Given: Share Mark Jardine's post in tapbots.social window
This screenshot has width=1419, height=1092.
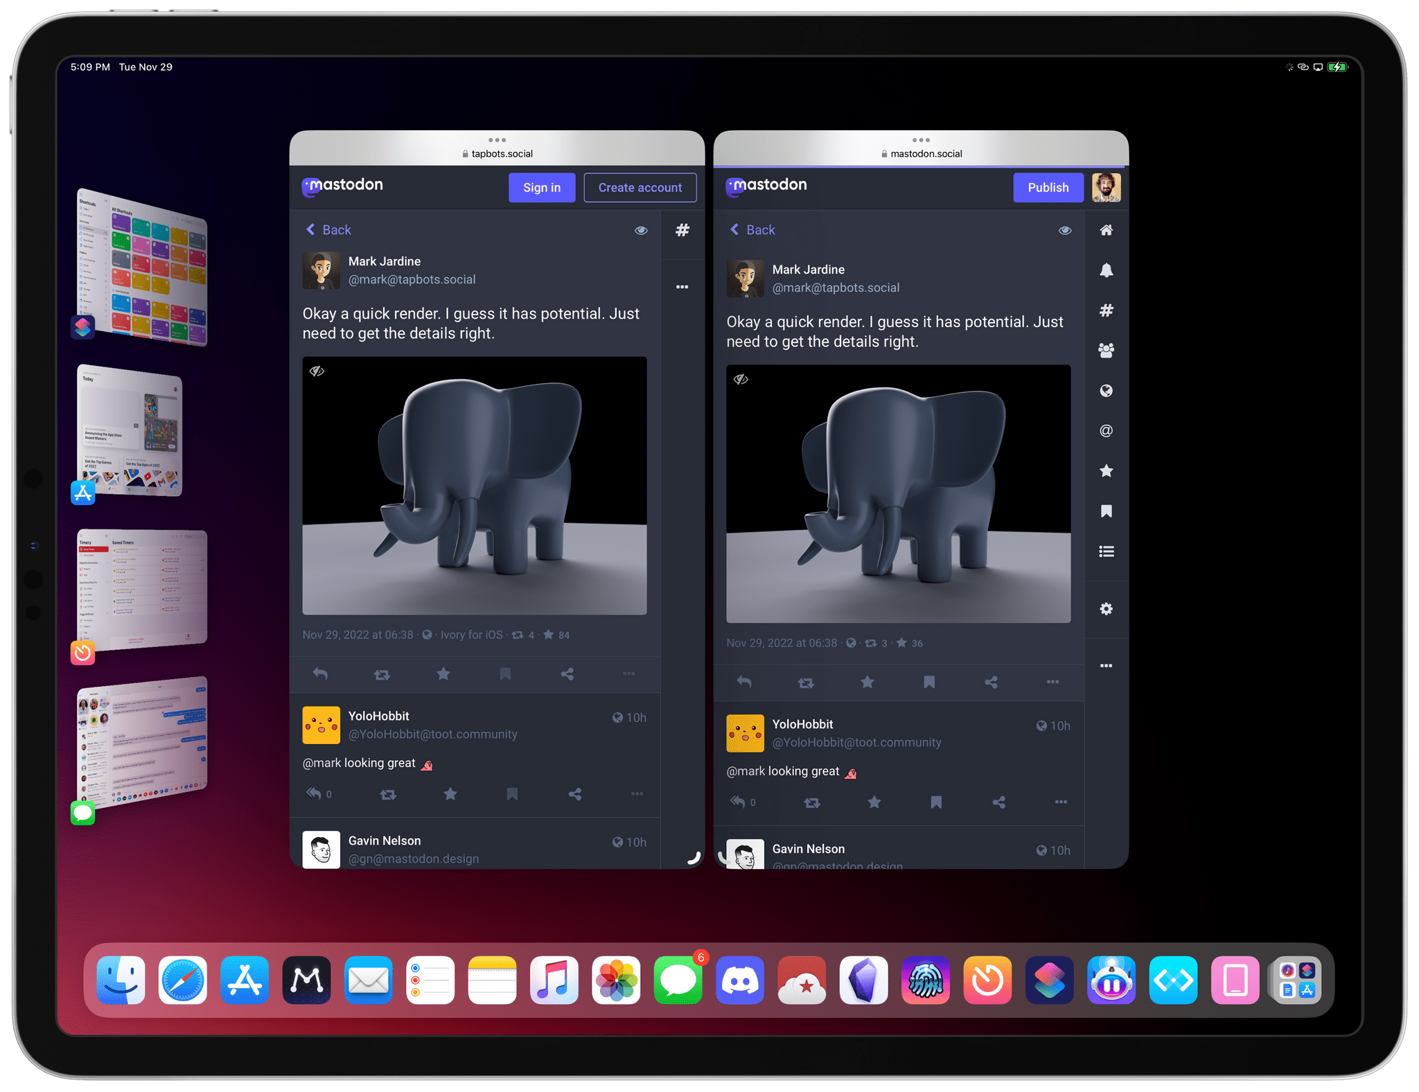Looking at the screenshot, I should pyautogui.click(x=567, y=673).
